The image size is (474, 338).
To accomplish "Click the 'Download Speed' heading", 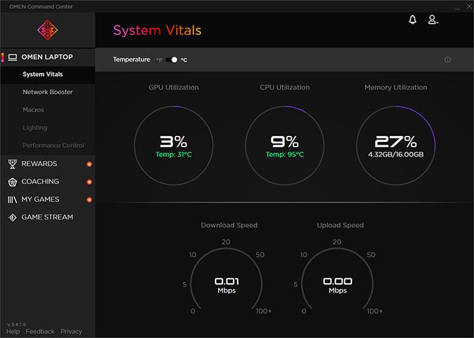I will click(229, 226).
